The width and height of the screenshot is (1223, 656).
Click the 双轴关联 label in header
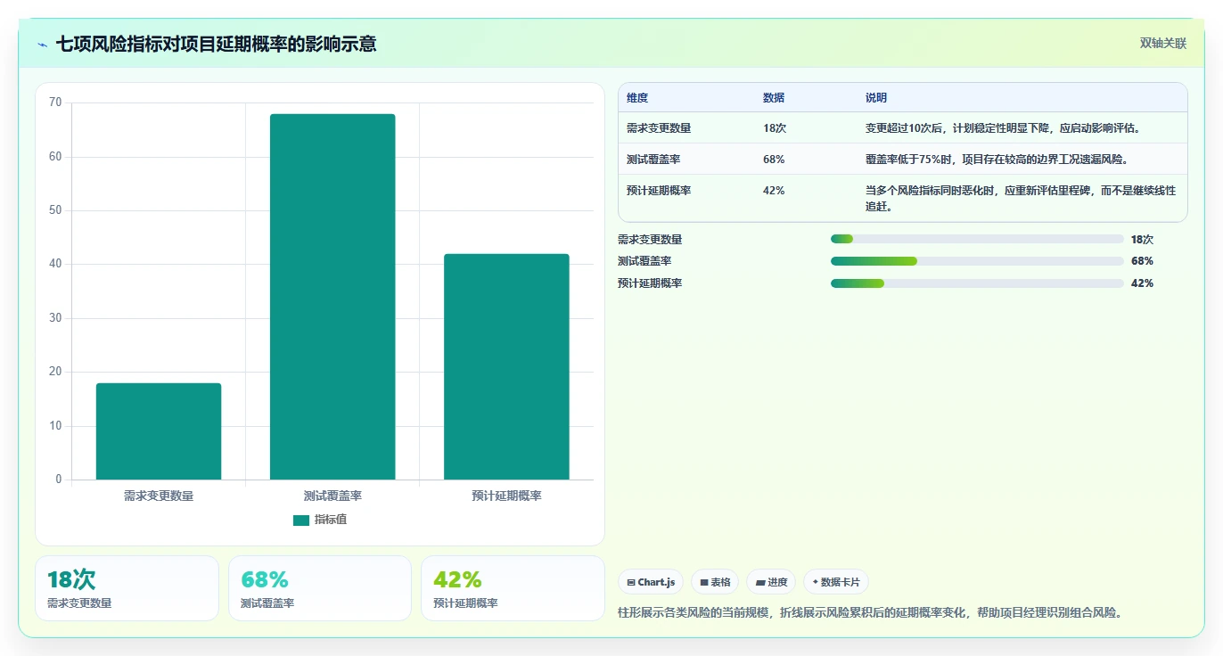1163,43
